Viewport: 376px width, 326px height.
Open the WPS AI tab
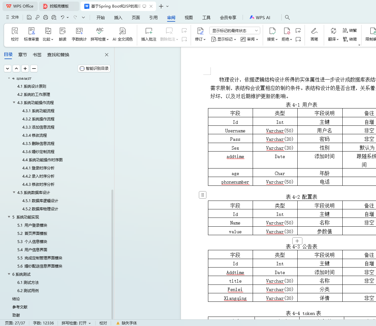point(260,18)
